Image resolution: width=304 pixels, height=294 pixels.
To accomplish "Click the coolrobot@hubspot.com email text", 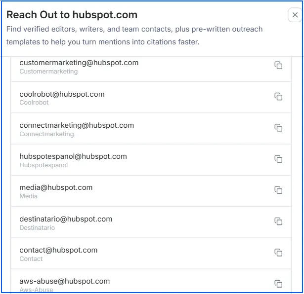I will click(62, 94).
